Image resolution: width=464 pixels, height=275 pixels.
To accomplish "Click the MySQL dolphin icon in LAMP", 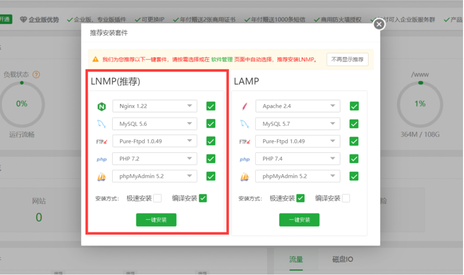I will 245,124.
